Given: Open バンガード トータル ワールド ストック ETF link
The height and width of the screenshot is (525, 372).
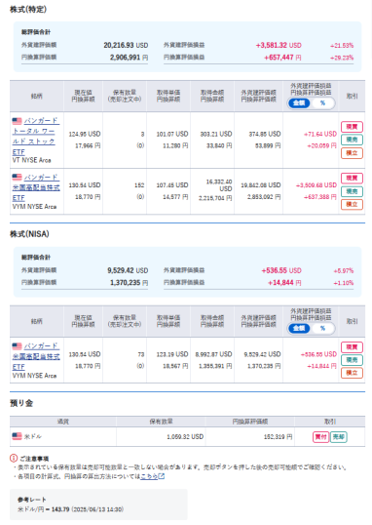Looking at the screenshot, I should pos(36,137).
